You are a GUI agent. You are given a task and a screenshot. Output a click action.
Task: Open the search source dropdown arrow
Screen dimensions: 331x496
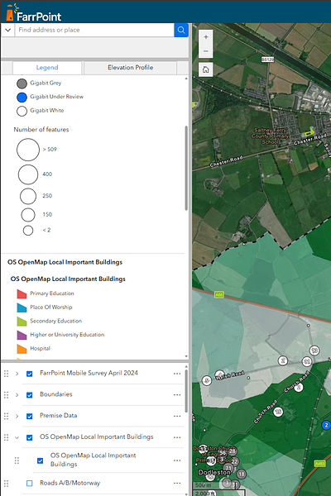click(8, 30)
